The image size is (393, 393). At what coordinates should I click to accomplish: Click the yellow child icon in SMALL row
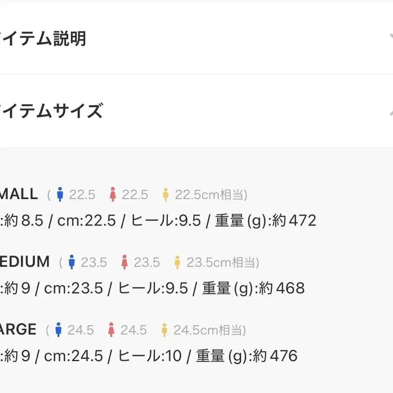point(165,195)
